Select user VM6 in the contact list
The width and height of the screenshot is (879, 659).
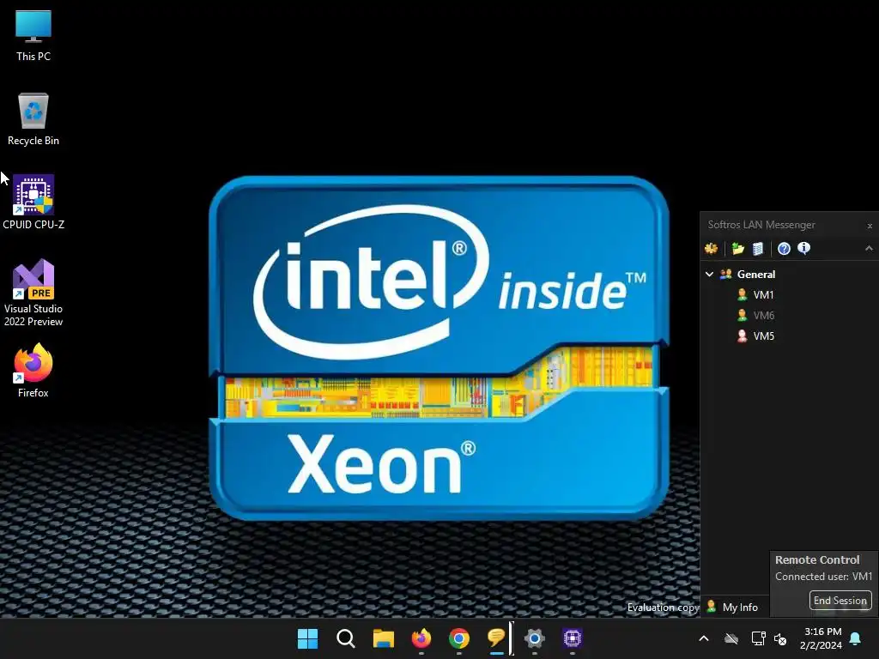coord(763,316)
